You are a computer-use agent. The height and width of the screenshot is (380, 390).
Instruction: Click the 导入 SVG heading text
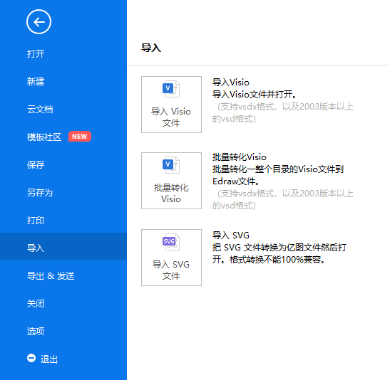click(x=231, y=235)
